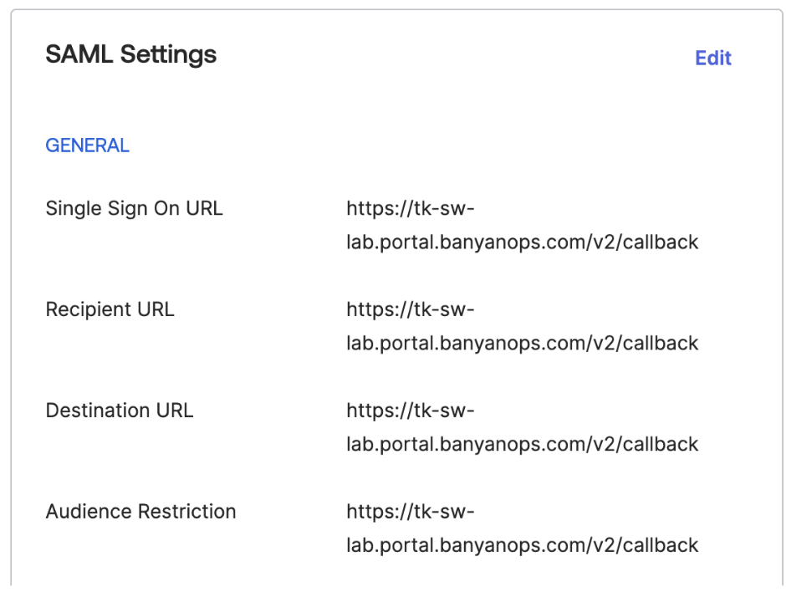Click 'URL' in the Destination URL label

tap(173, 411)
